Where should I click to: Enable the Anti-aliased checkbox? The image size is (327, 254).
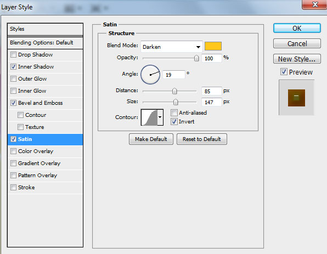click(x=174, y=113)
